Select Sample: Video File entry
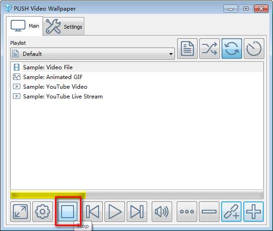 point(137,67)
